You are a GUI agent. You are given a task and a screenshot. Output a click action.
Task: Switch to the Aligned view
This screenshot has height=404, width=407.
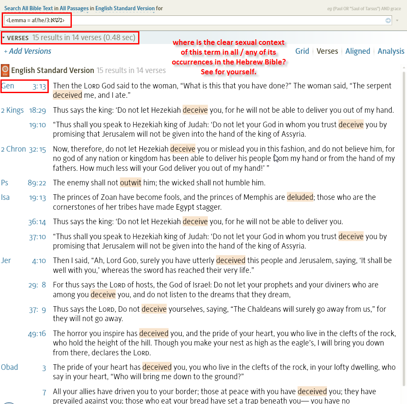pyautogui.click(x=357, y=51)
